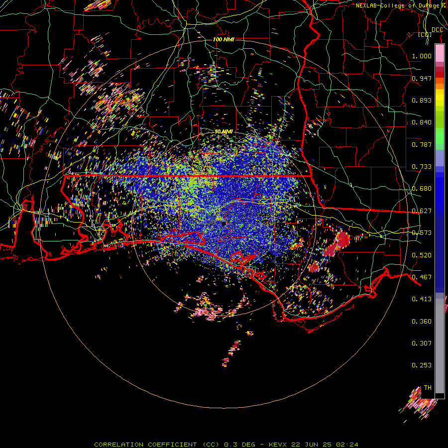Click the [CC] product label
Image resolution: width=448 pixels, height=448 pixels.
(x=425, y=35)
